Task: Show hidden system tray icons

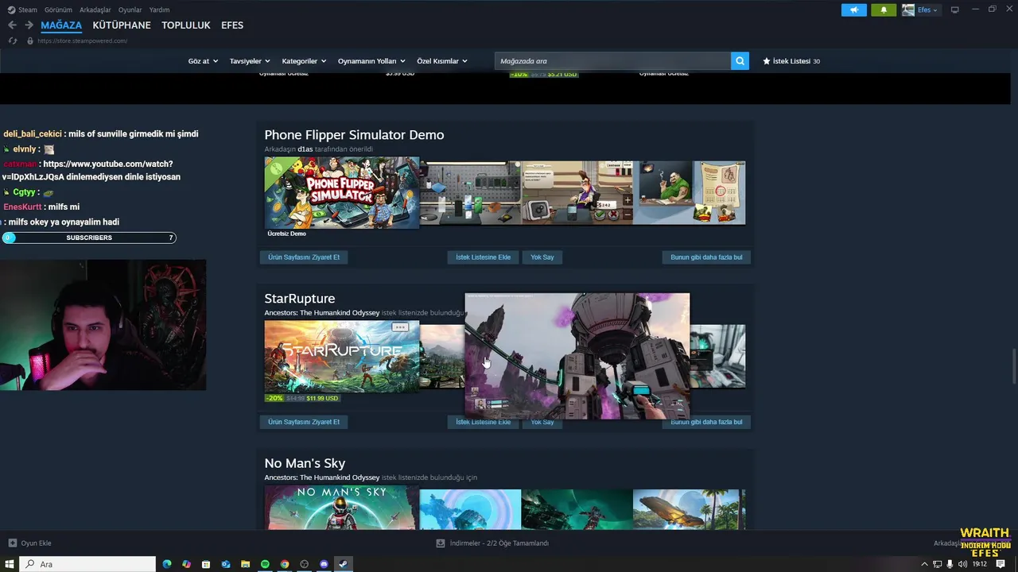Action: coord(924,564)
